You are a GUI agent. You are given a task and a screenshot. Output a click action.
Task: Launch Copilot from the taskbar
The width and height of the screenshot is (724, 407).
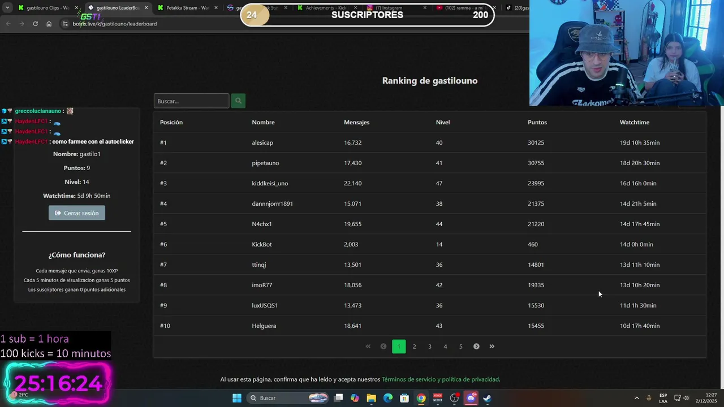355,398
